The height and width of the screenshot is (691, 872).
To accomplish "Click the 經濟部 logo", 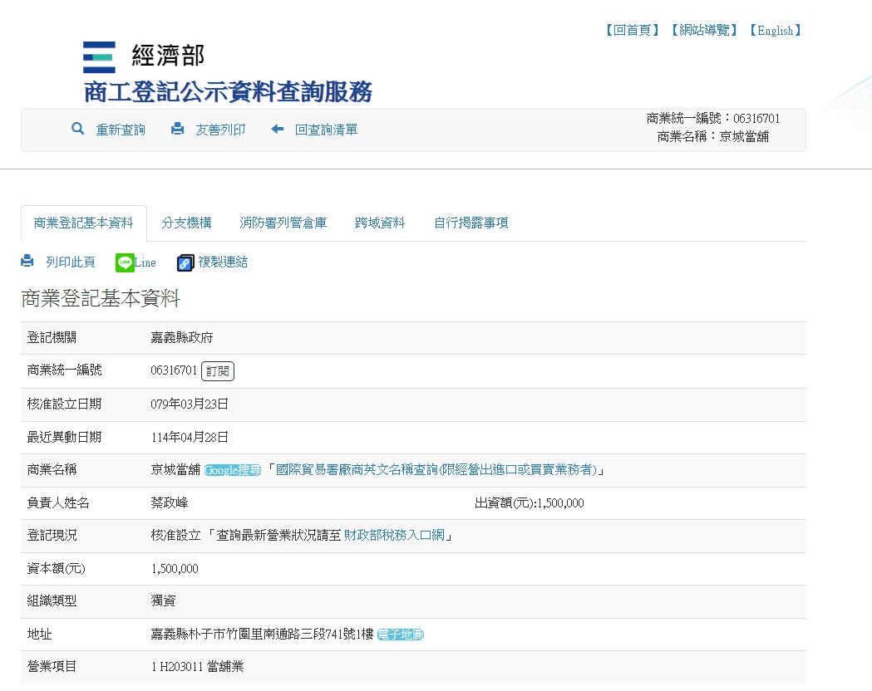I will coord(144,56).
